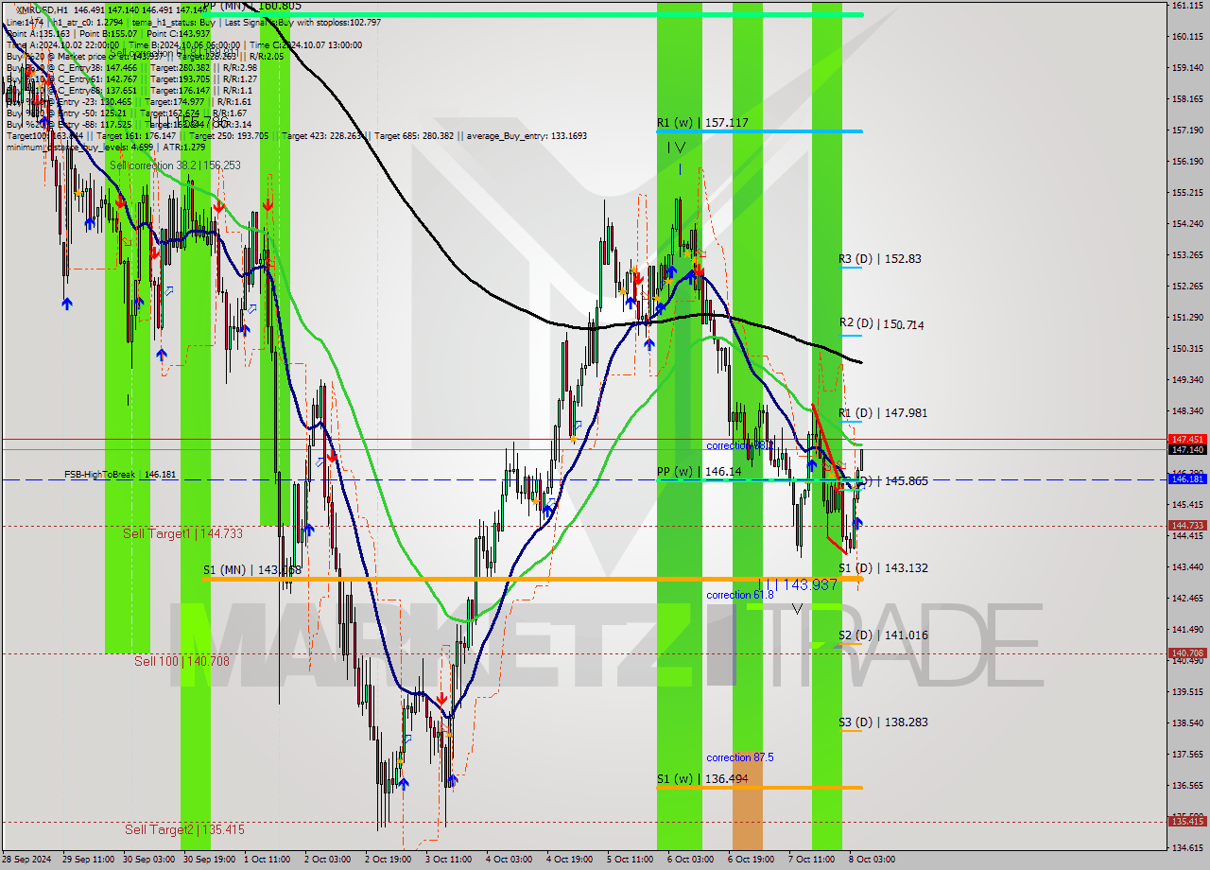This screenshot has height=870, width=1210.
Task: Click the red 135.415 price tag on axis
Action: (x=1187, y=822)
